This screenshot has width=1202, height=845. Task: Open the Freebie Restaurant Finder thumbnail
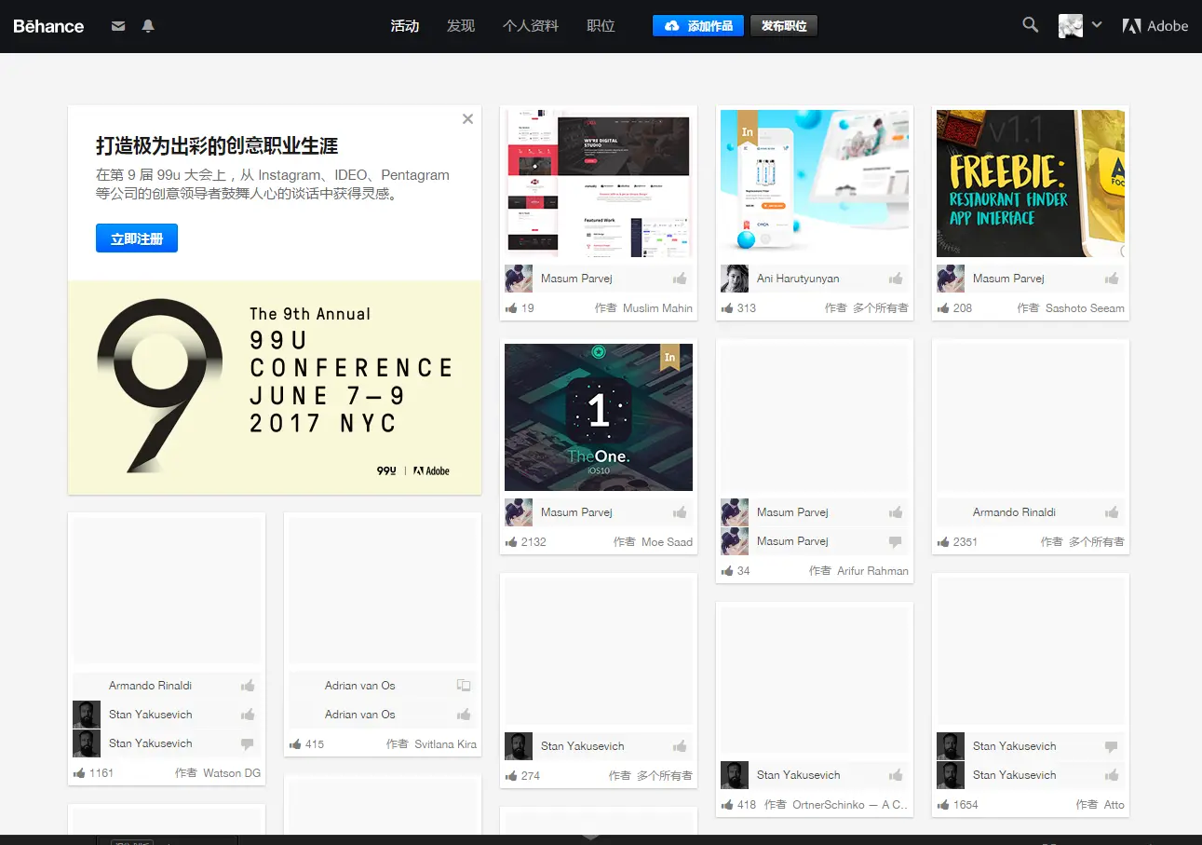pyautogui.click(x=1031, y=184)
